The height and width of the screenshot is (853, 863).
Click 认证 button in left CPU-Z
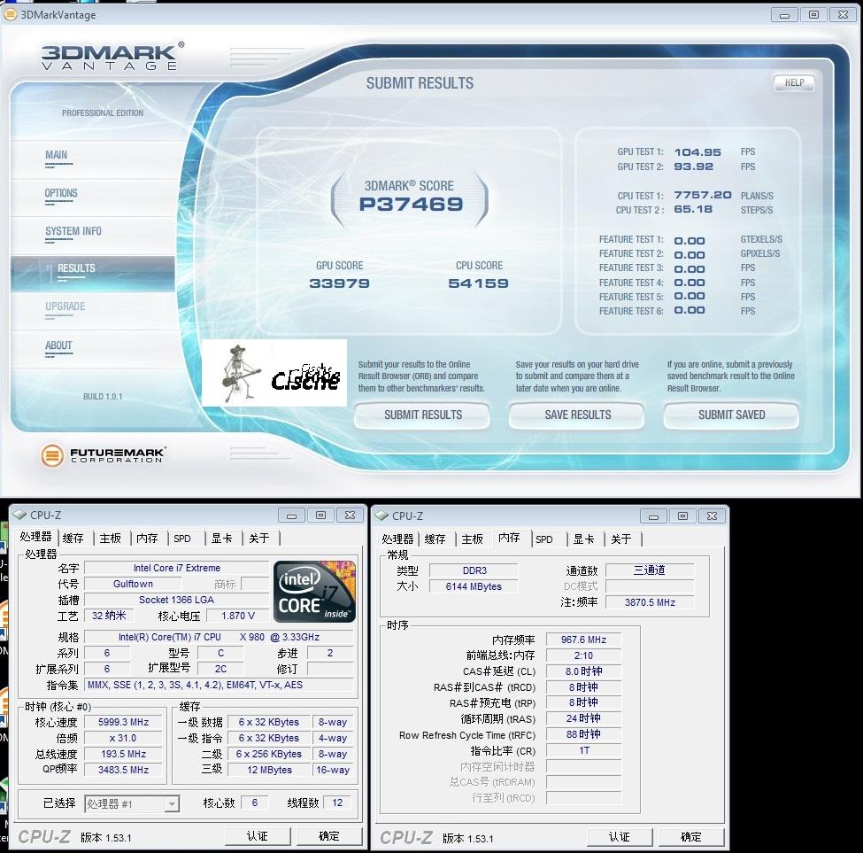[x=258, y=836]
